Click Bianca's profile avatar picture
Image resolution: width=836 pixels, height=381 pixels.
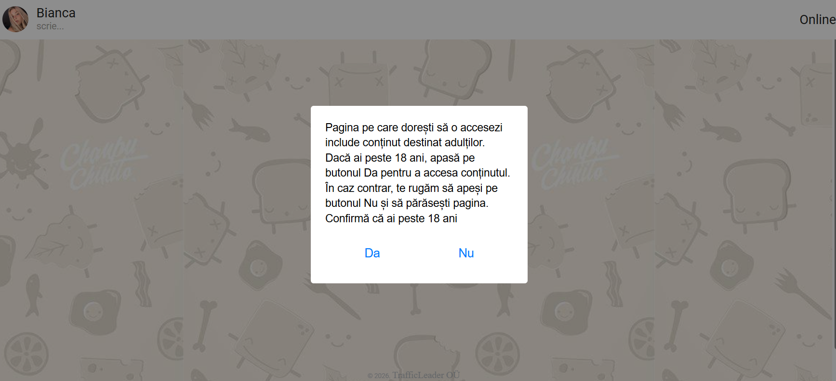click(x=15, y=19)
